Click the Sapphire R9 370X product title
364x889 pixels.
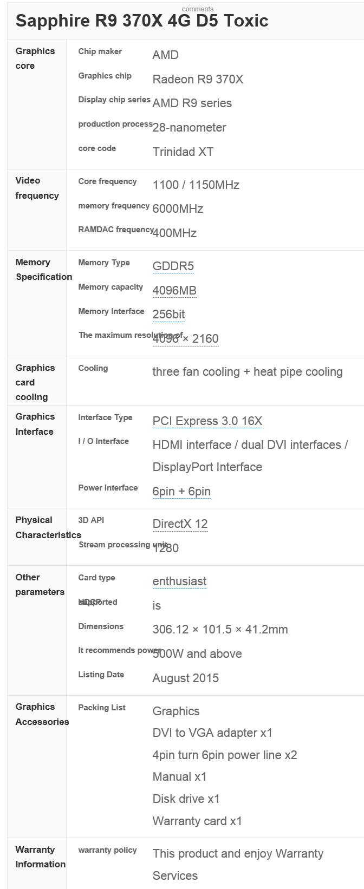[x=142, y=21]
